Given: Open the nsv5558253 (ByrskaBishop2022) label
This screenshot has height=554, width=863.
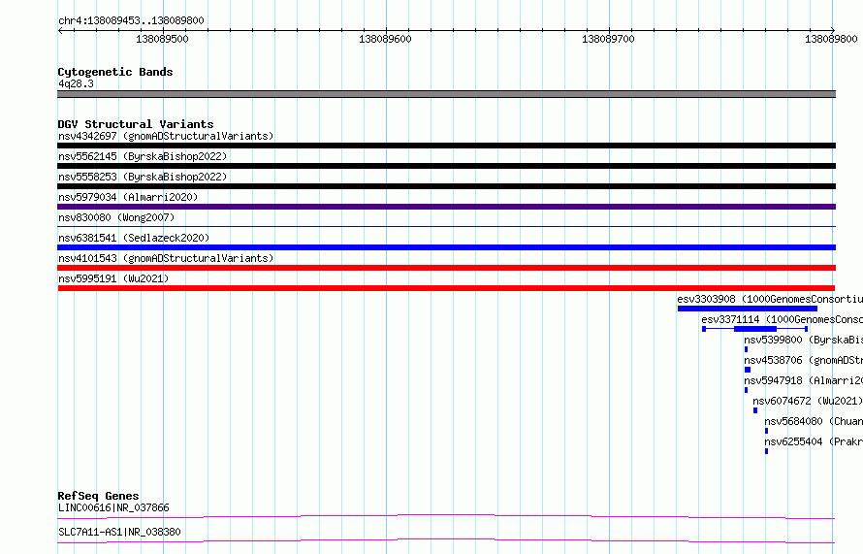Looking at the screenshot, I should [143, 177].
